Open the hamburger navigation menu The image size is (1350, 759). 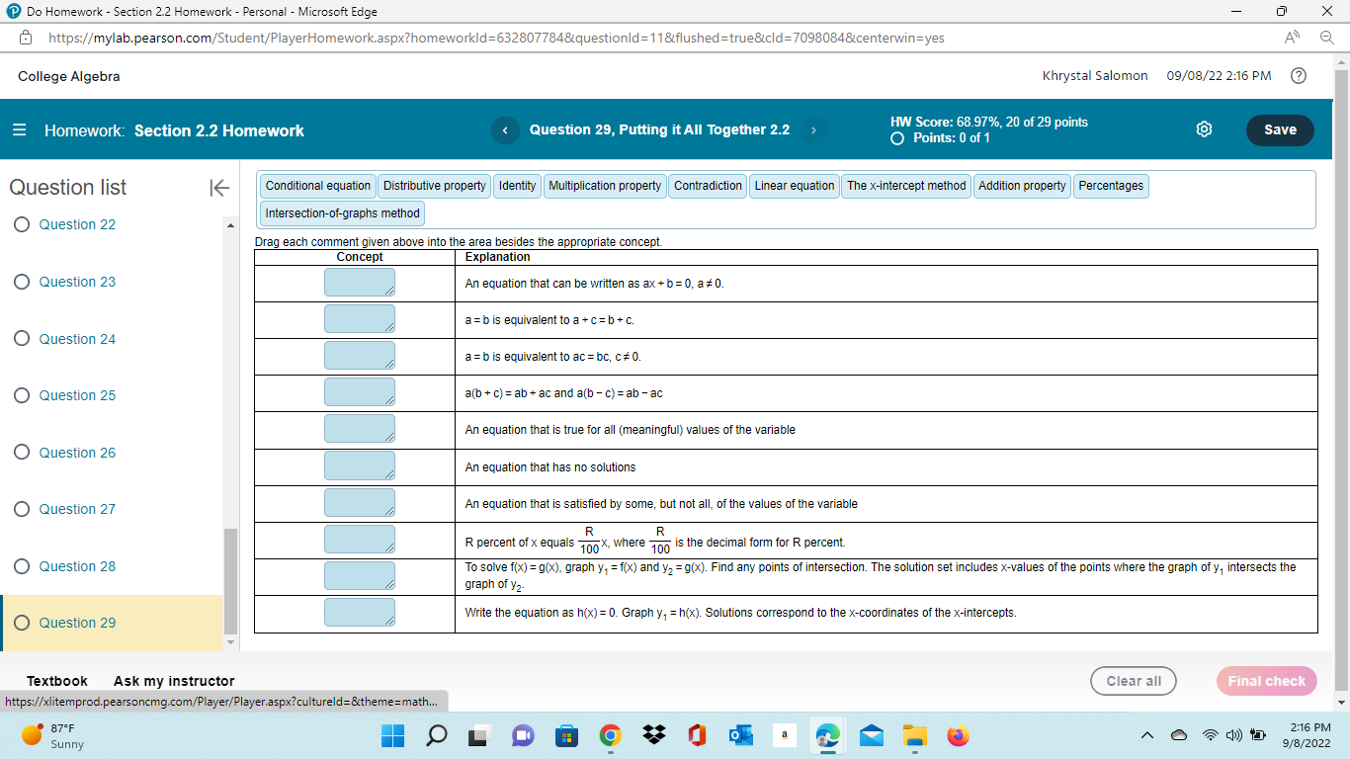(x=18, y=129)
